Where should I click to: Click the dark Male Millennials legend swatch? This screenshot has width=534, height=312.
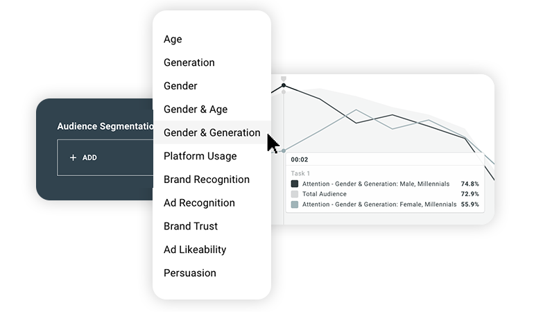295,184
